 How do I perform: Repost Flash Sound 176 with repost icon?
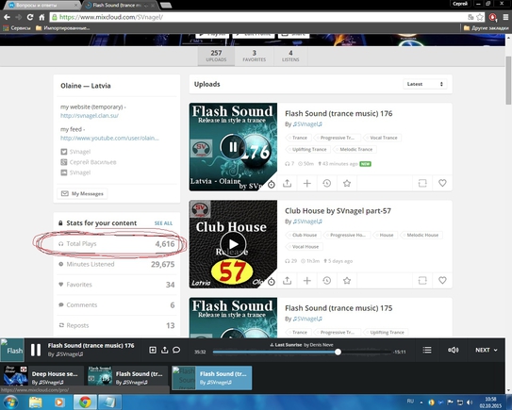click(422, 183)
